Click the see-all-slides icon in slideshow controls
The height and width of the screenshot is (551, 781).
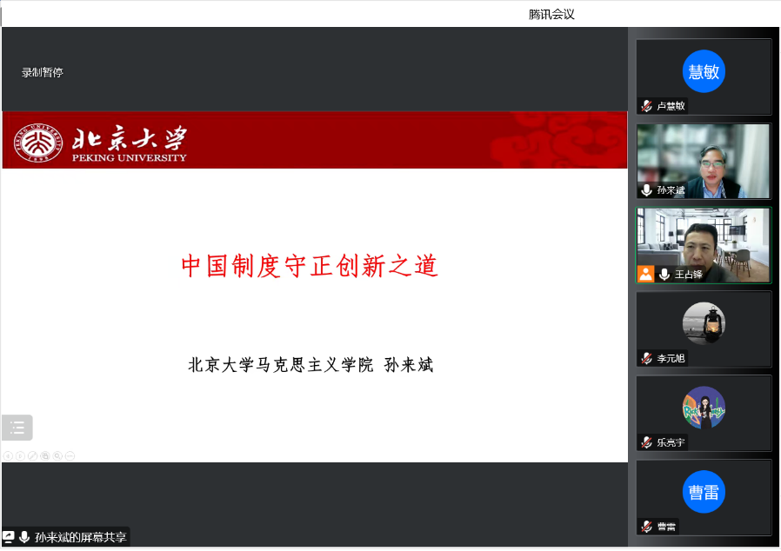click(45, 455)
